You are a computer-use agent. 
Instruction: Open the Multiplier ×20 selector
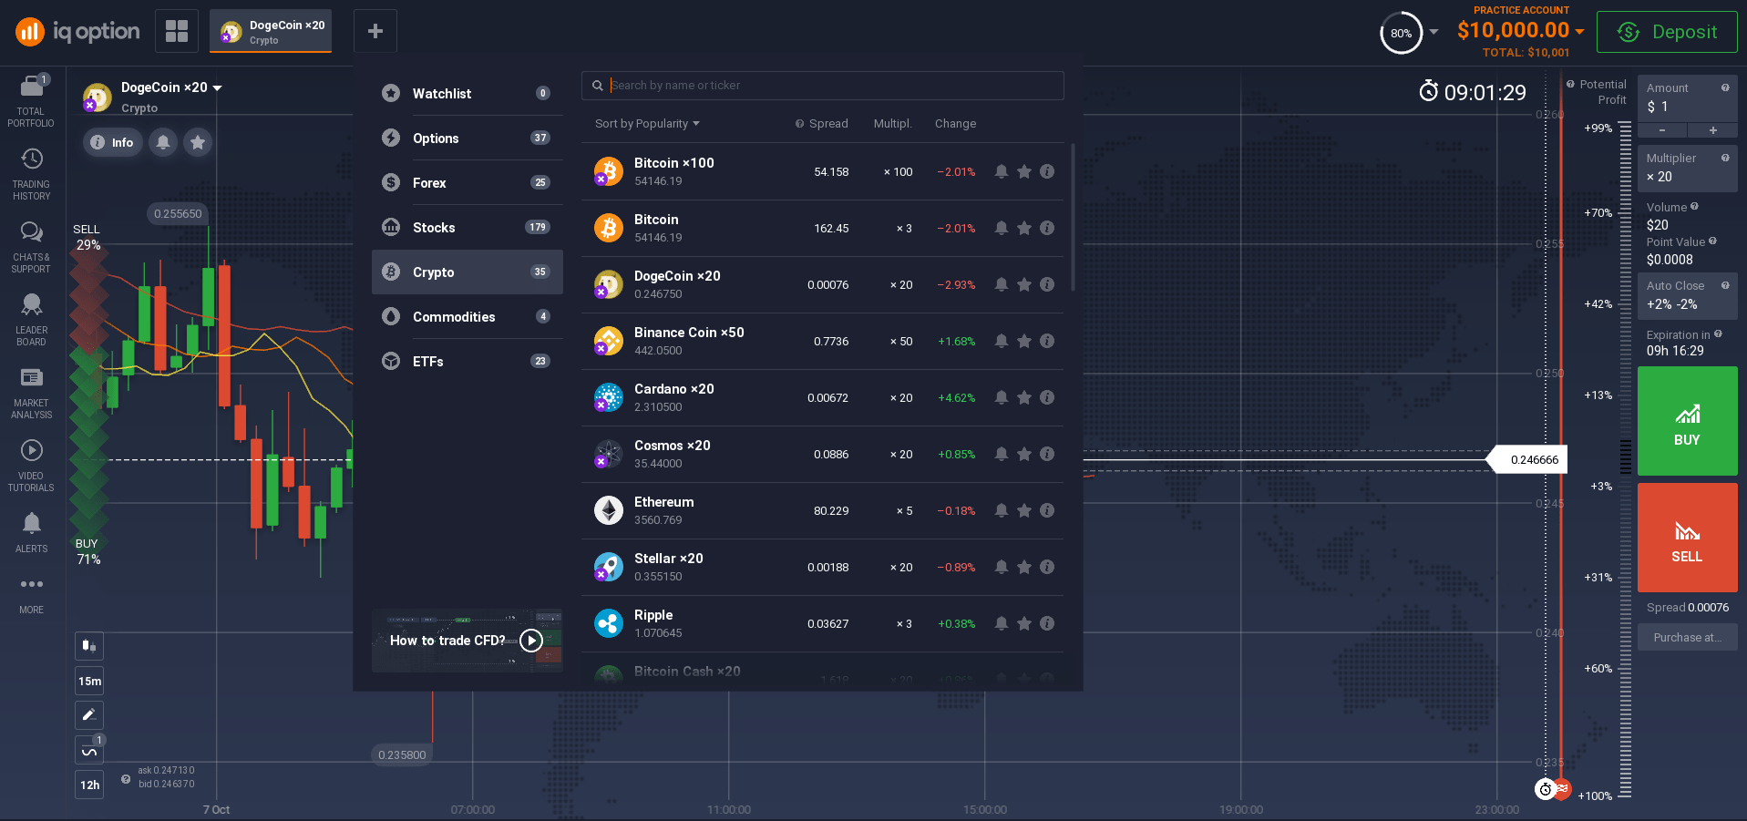tap(1687, 168)
